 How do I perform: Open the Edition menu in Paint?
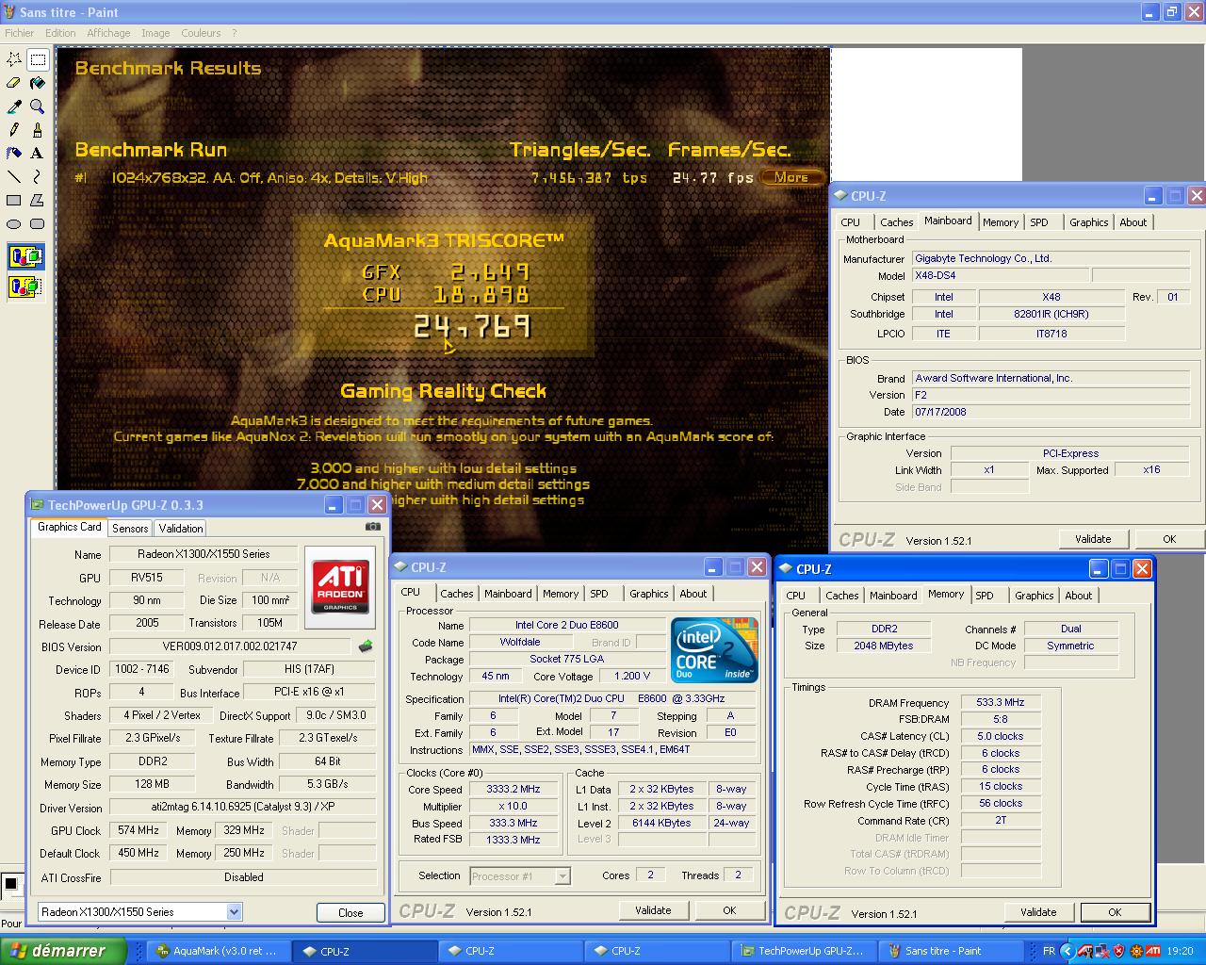click(60, 33)
